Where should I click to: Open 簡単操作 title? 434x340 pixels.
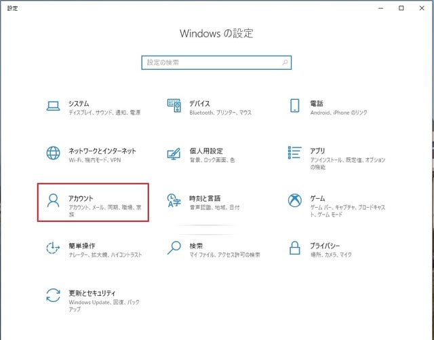(82, 246)
